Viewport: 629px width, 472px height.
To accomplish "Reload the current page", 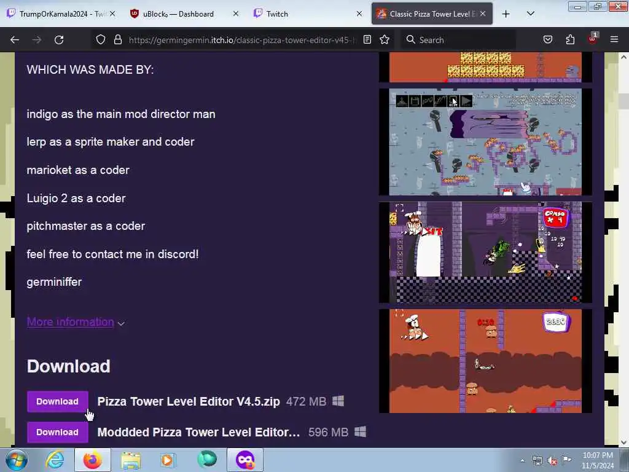I will [x=59, y=40].
